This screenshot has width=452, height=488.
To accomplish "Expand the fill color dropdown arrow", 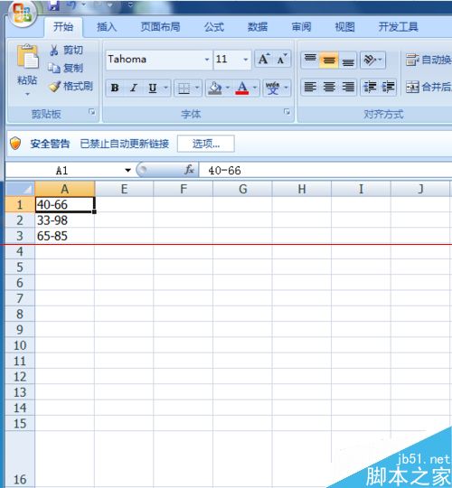I will click(228, 88).
